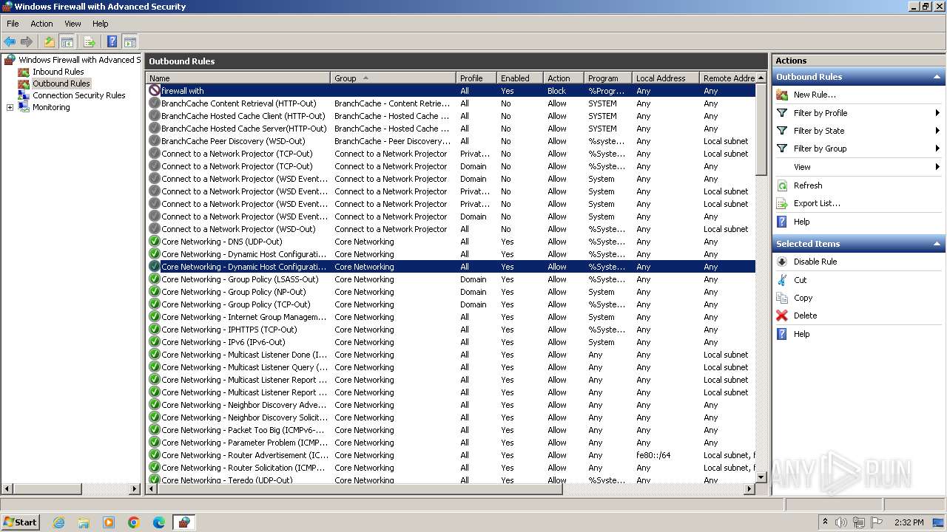Click the gray icon of BranchCache Hosted Cache Server rule
947x532 pixels.
coord(155,129)
